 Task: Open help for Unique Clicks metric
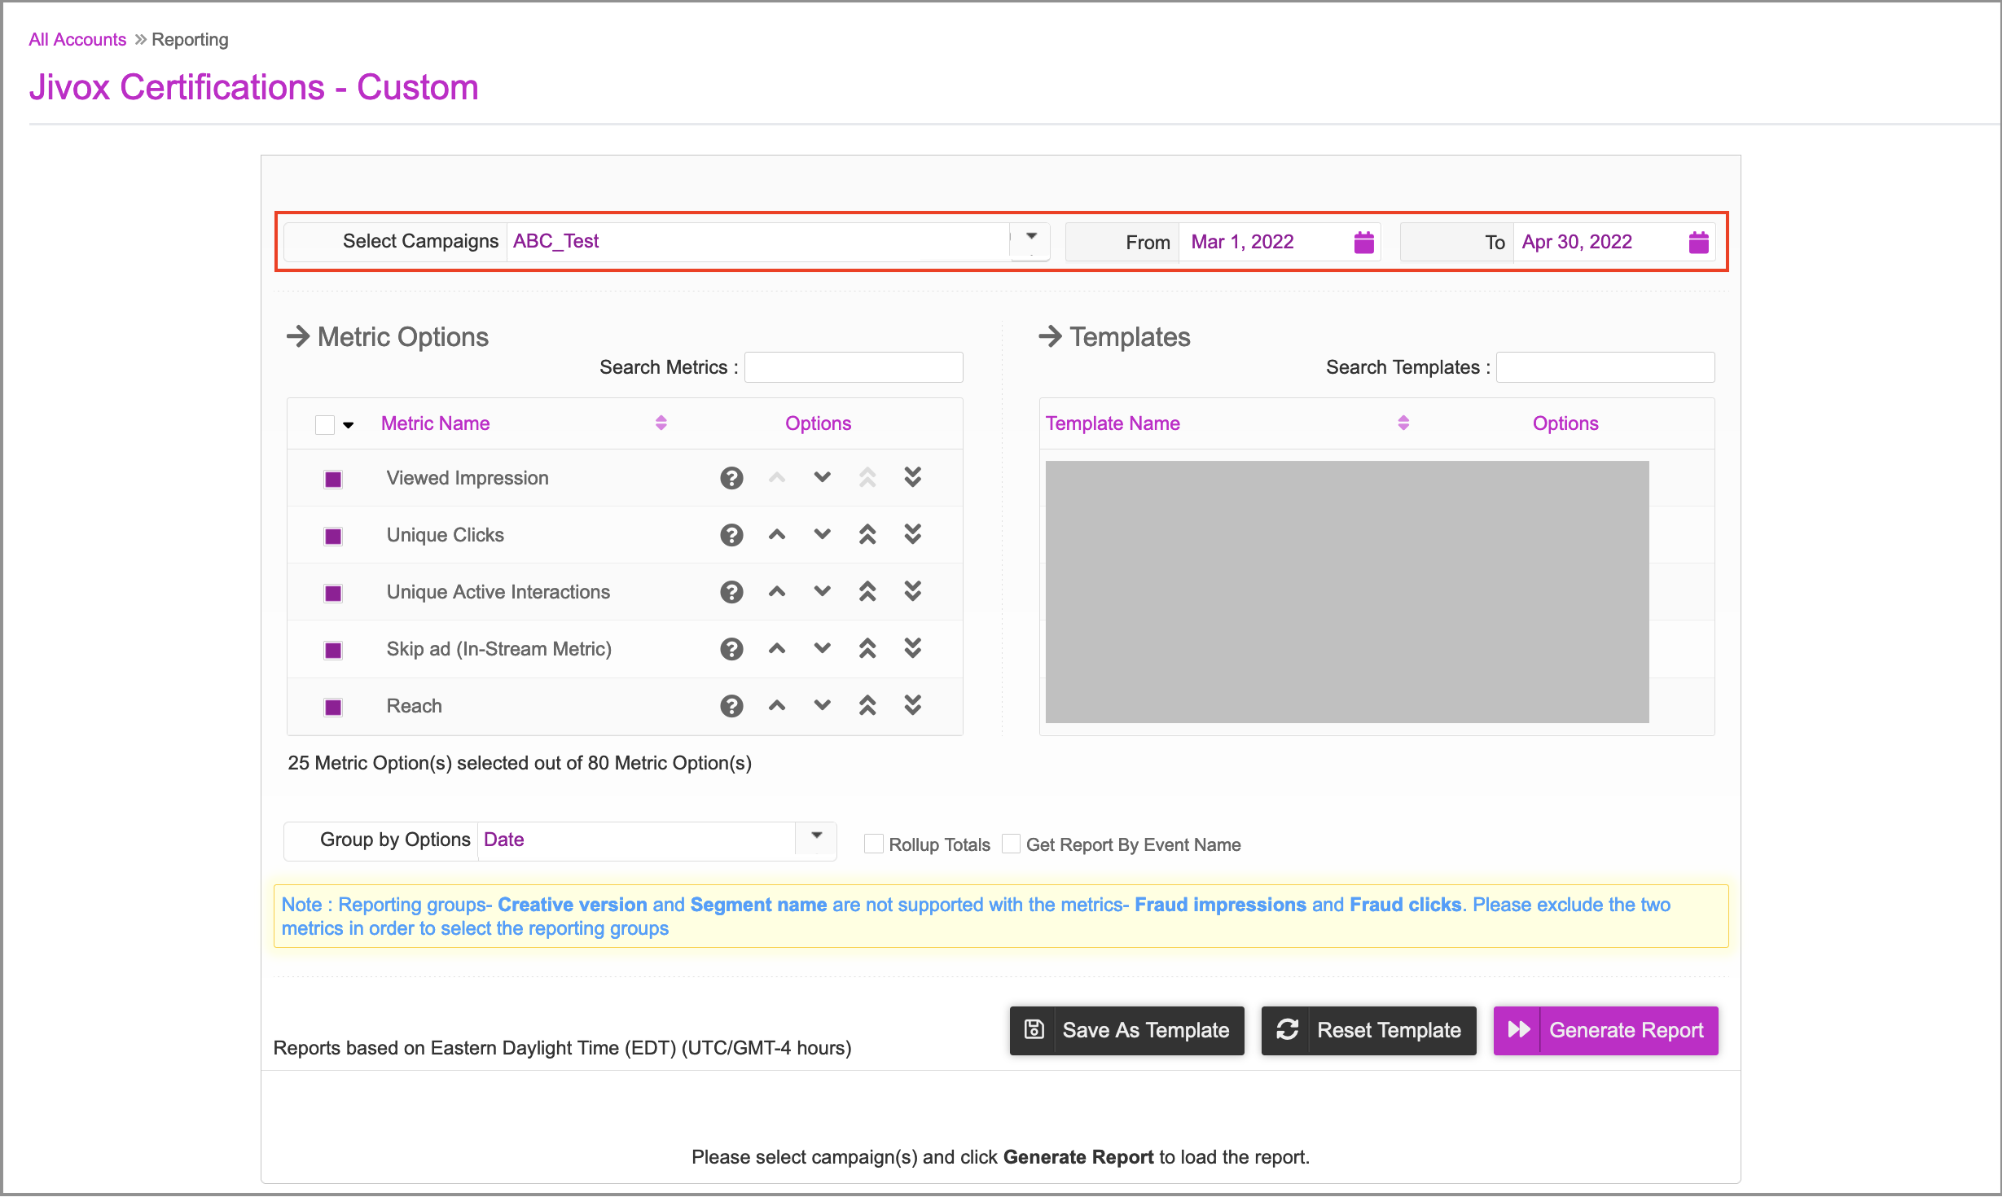pyautogui.click(x=731, y=535)
